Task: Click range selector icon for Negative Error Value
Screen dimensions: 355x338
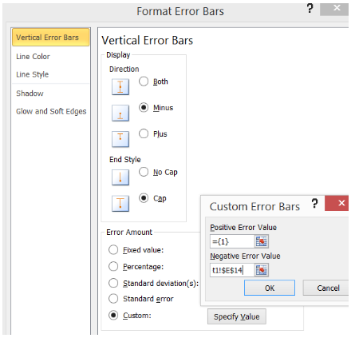Action: click(x=262, y=270)
